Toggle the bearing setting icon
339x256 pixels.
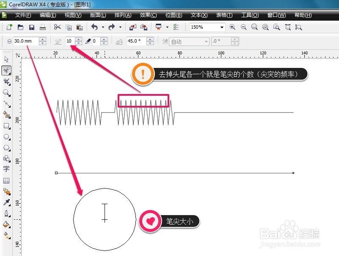165,41
